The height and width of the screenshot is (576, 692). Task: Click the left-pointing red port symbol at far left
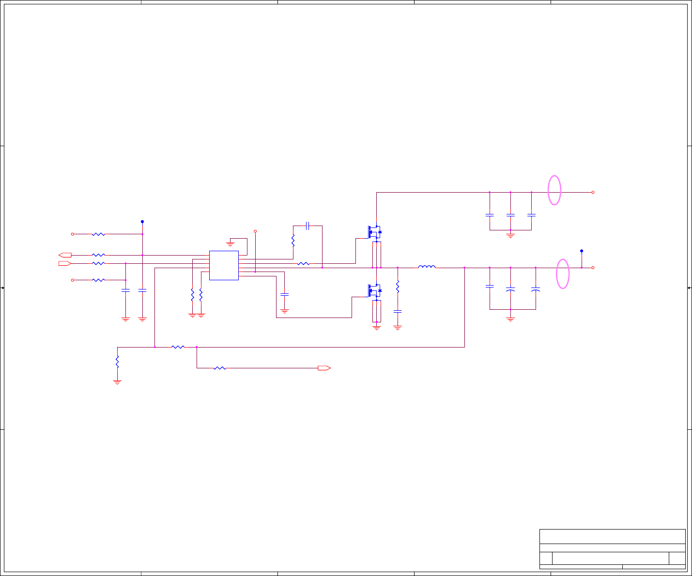click(x=65, y=255)
